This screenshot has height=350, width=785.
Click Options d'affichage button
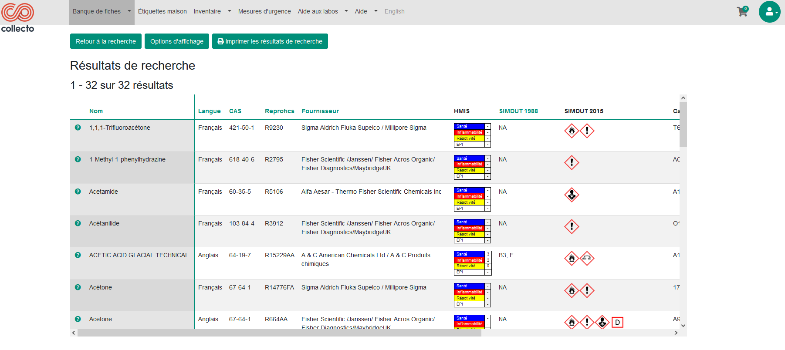coord(177,41)
